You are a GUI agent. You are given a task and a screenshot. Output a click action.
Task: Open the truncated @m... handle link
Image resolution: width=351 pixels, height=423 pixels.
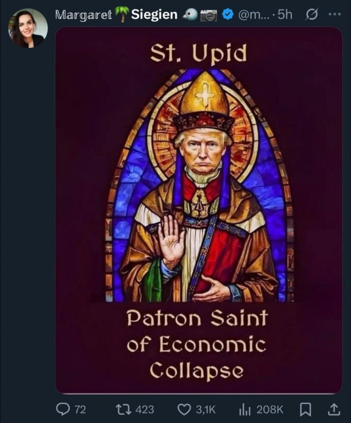(x=254, y=15)
